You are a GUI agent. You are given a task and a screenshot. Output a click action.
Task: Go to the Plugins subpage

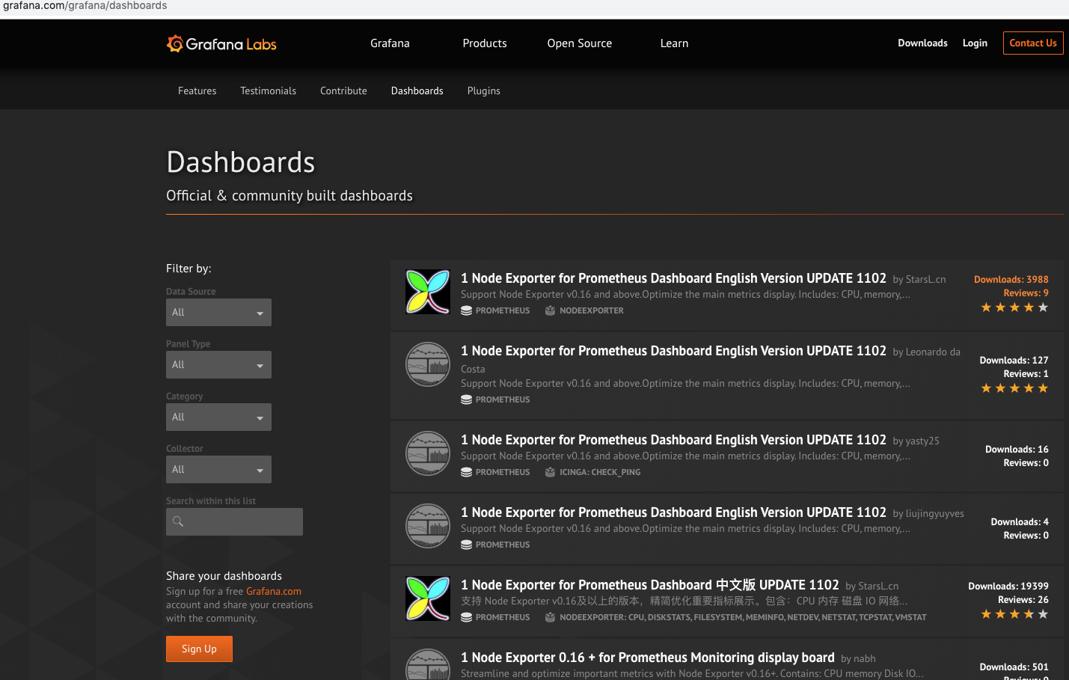pyautogui.click(x=484, y=91)
